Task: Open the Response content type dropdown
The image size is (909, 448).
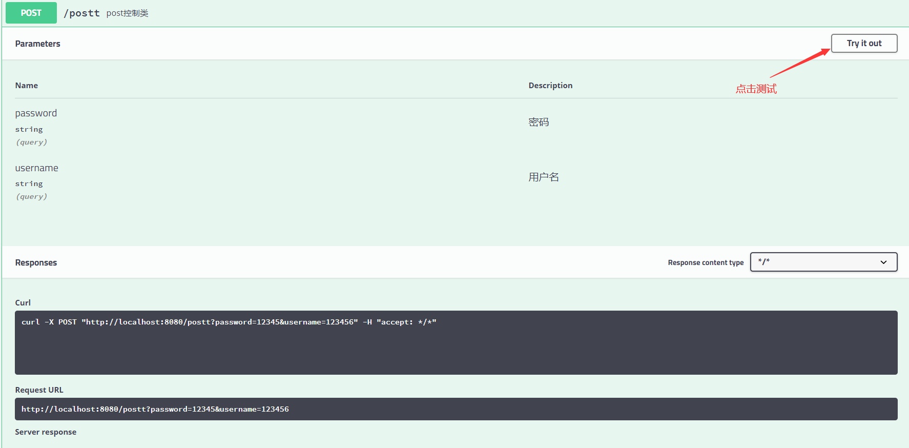Action: [x=823, y=262]
